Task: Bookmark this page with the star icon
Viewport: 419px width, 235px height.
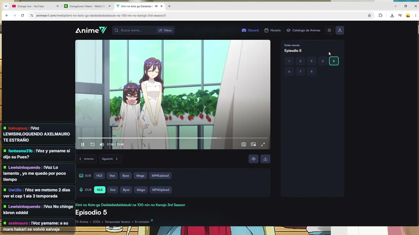Action: click(x=370, y=15)
